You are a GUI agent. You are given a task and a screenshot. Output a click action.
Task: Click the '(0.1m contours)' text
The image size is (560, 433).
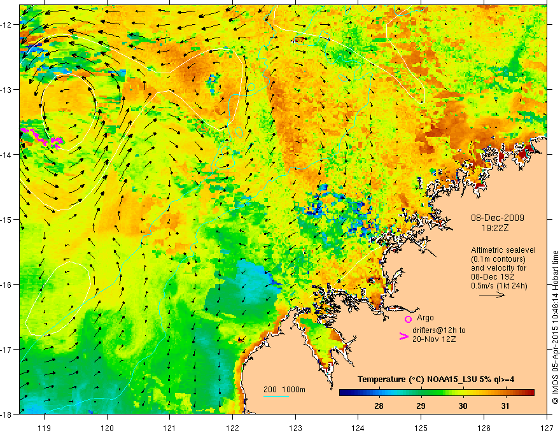point(498,259)
